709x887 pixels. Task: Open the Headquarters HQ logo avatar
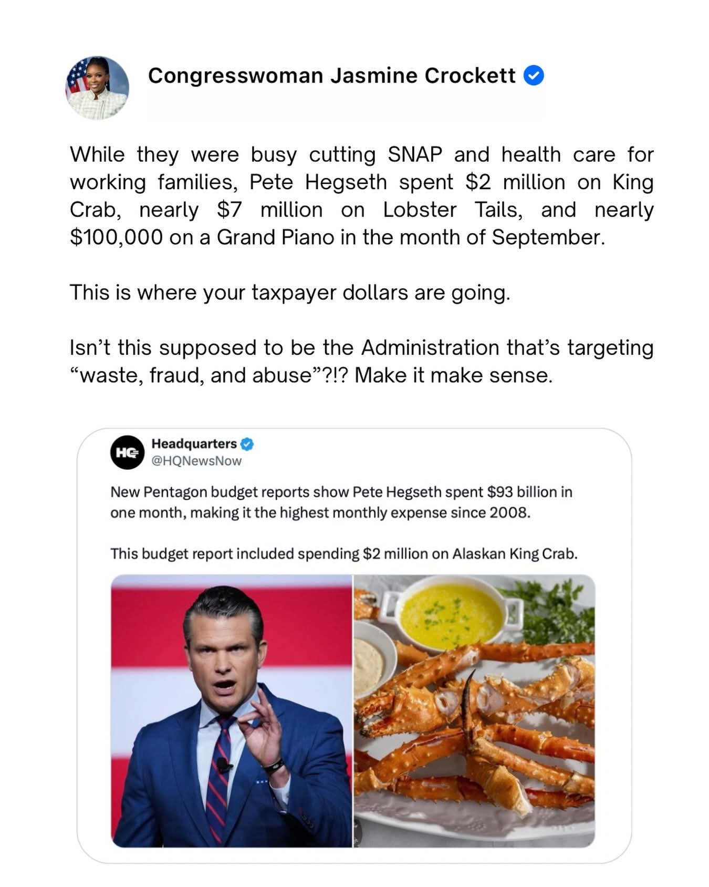(127, 452)
